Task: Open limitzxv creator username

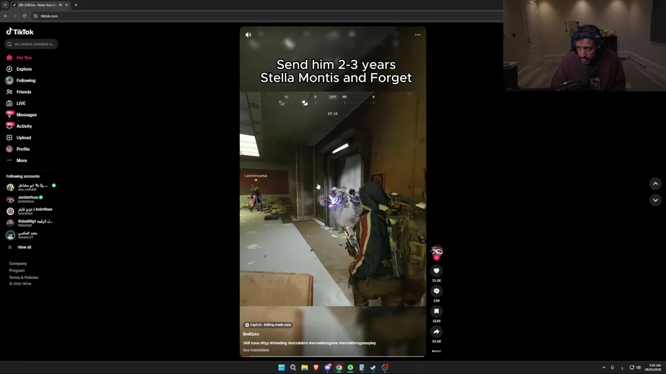Action: tap(251, 334)
